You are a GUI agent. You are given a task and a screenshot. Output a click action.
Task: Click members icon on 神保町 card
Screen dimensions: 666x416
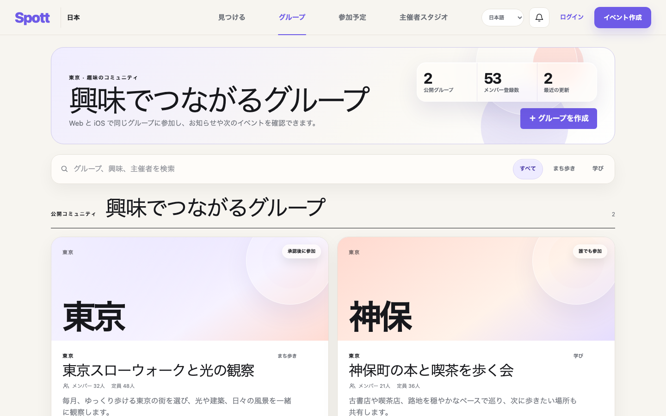(352, 386)
